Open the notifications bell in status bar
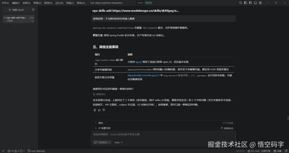This screenshot has height=153, width=289. (286, 151)
